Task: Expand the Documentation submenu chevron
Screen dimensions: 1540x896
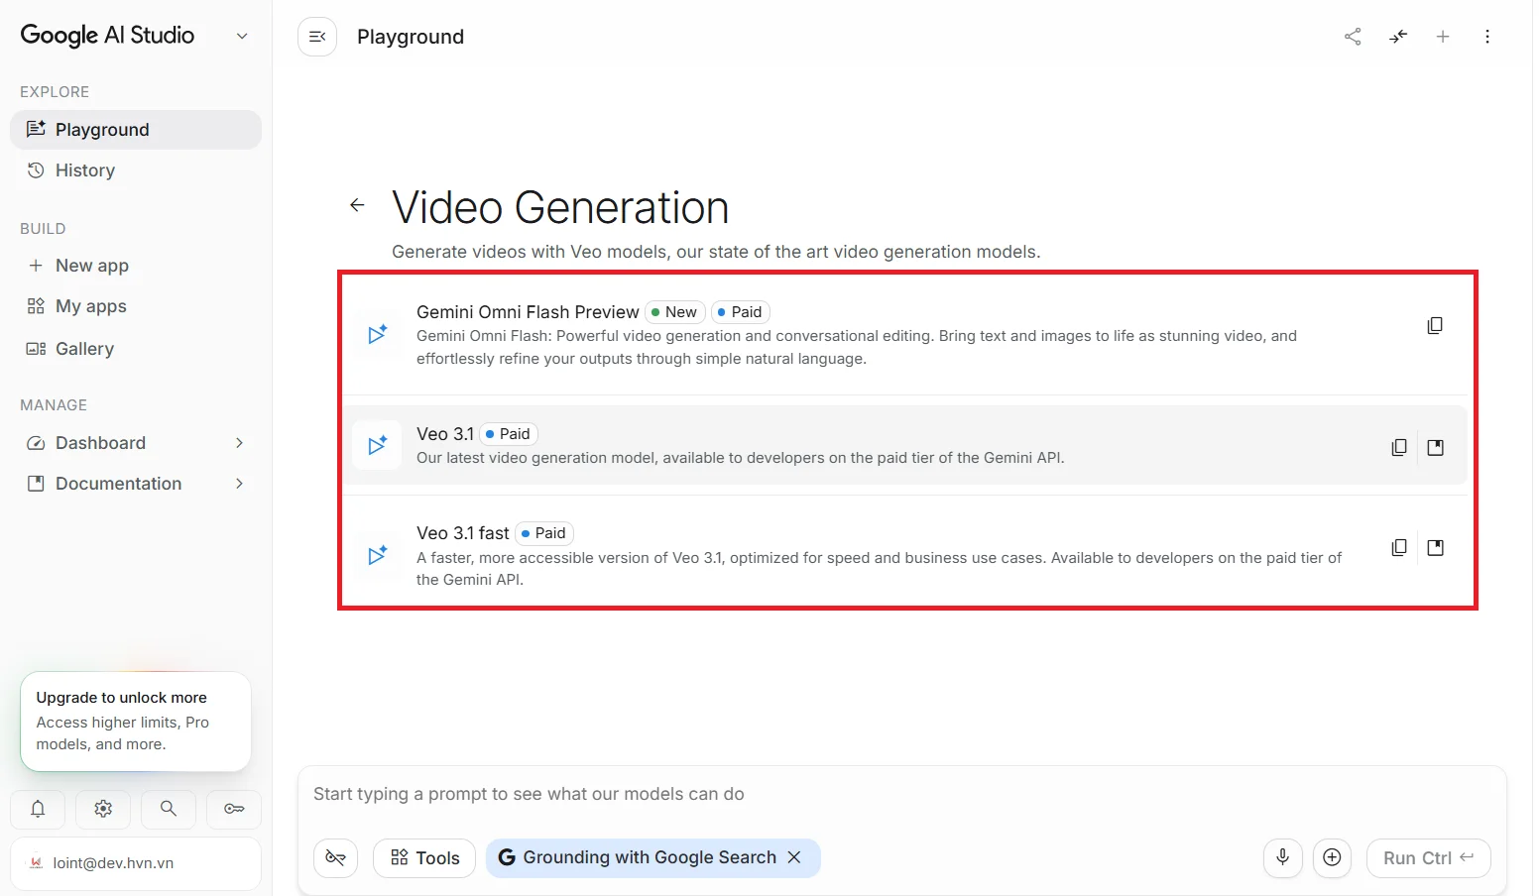Action: pyautogui.click(x=239, y=484)
